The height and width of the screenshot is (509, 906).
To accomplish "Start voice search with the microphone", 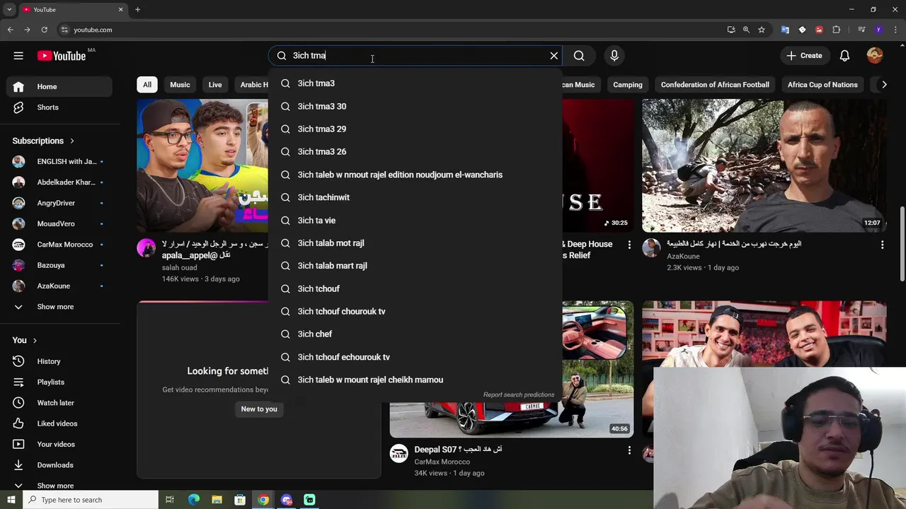I will (x=614, y=56).
